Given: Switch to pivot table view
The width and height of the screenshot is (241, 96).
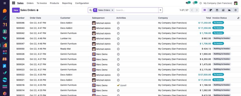Looking at the screenshot, I should (x=223, y=10).
